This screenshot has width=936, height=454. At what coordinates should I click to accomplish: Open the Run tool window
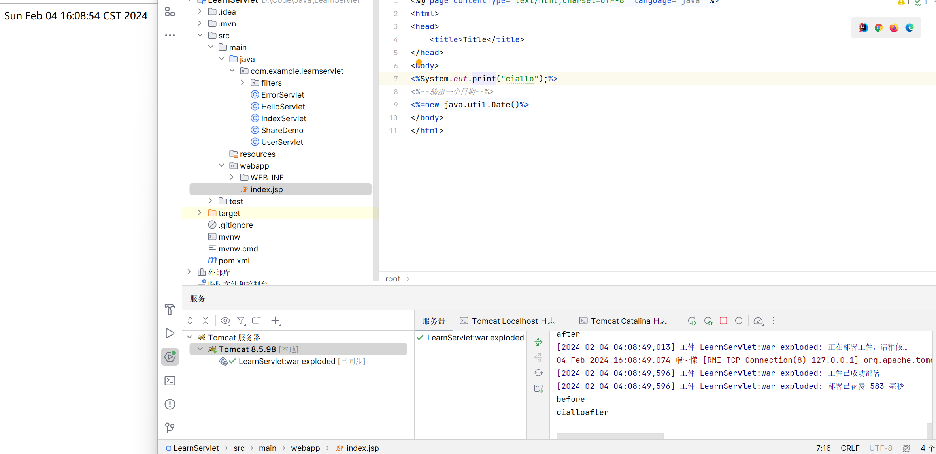[x=170, y=333]
